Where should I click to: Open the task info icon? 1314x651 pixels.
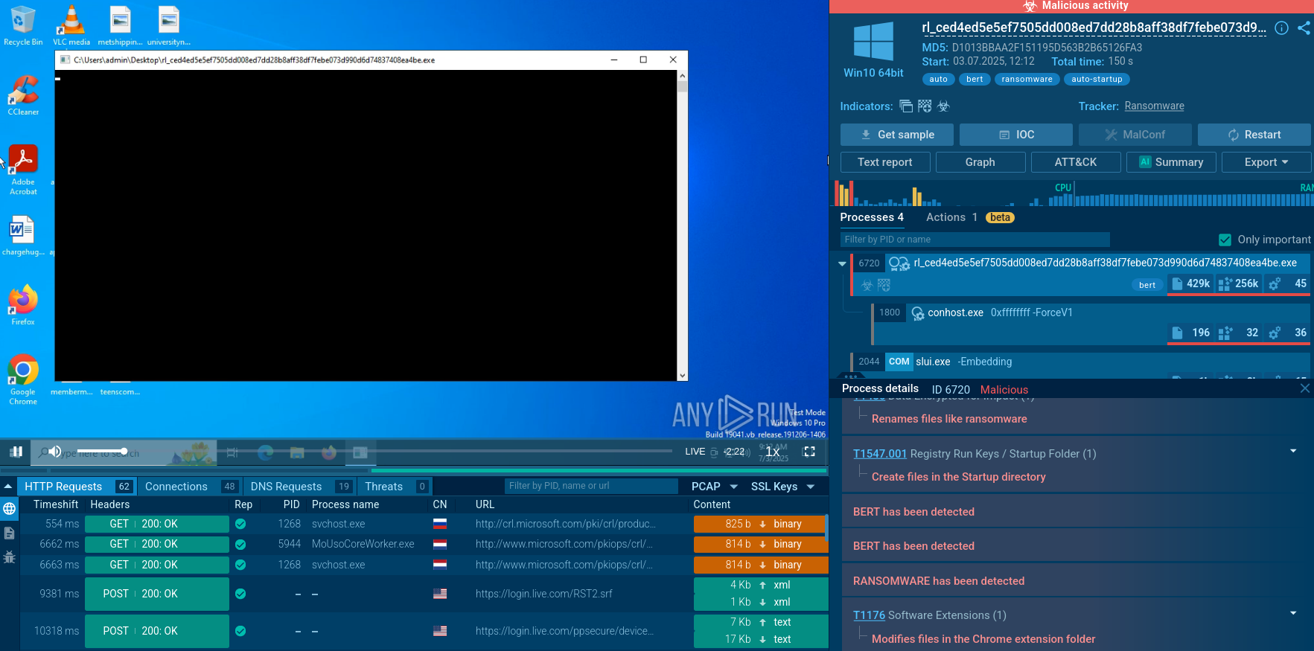1281,28
